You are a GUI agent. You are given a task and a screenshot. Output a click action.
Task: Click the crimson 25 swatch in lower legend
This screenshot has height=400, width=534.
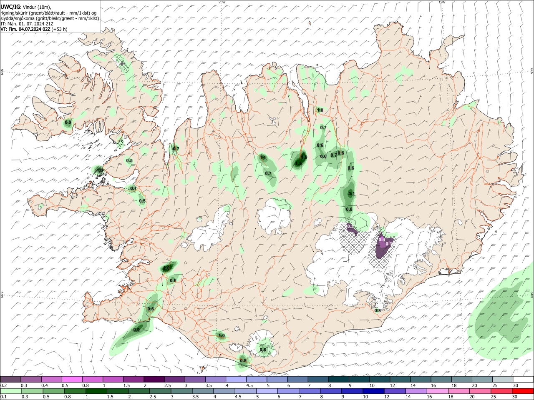coord(501,391)
